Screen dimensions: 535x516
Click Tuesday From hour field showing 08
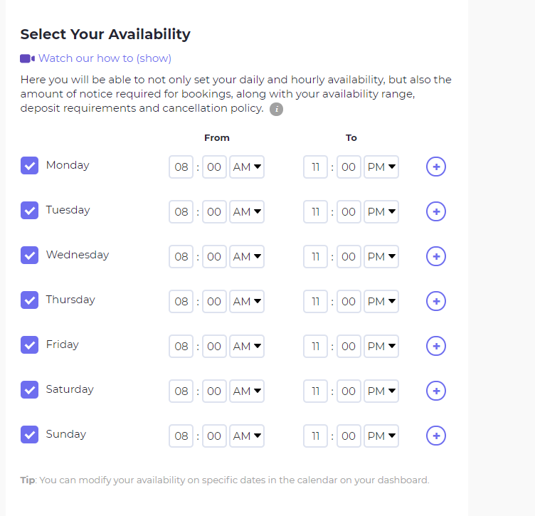181,211
